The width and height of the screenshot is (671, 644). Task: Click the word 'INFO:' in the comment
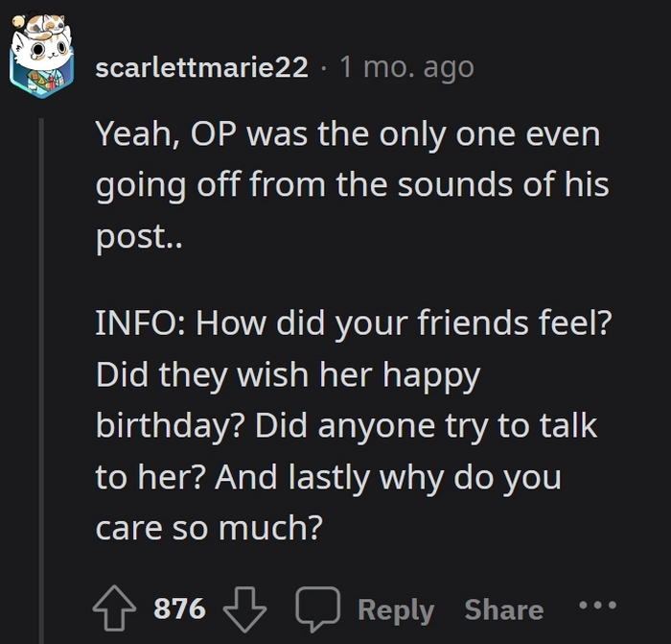click(140, 323)
